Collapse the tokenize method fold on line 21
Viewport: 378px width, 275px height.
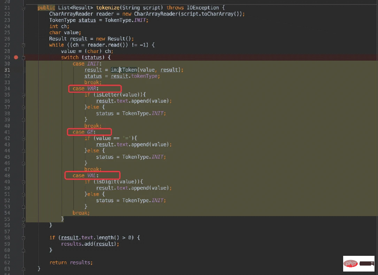(23, 8)
